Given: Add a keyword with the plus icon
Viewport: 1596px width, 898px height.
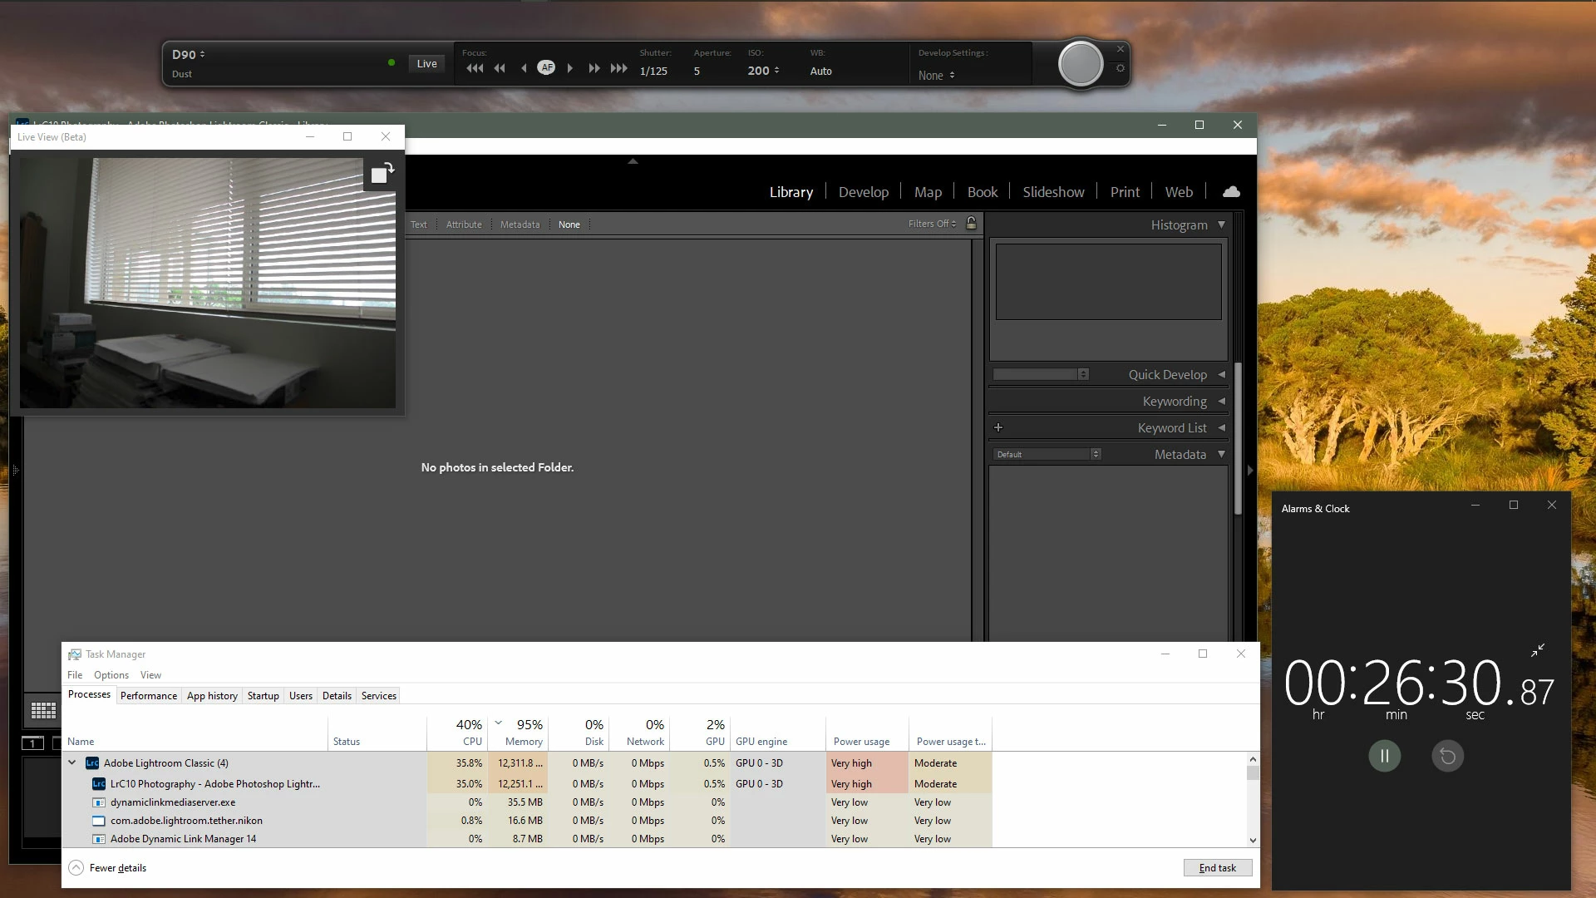Looking at the screenshot, I should tap(998, 427).
